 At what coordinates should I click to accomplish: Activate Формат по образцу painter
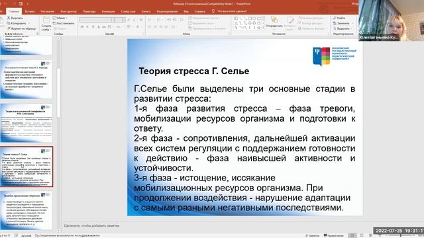click(22, 28)
